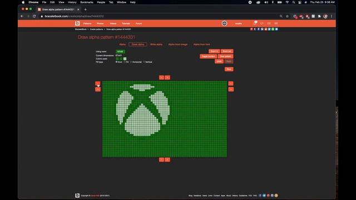Open the Create patterns breadcrumb link
356x200 pixels.
pos(96,29)
